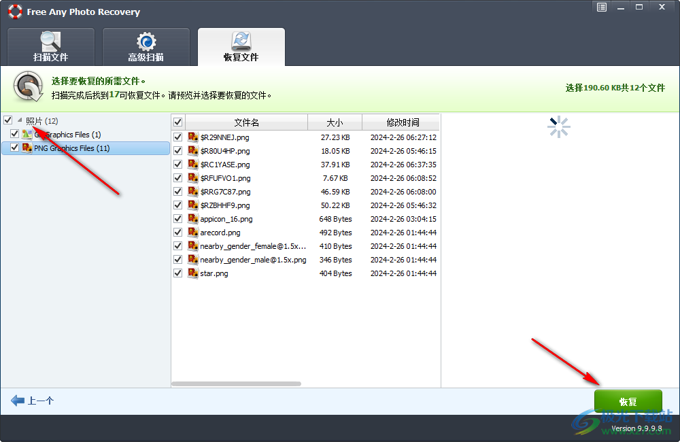Toggle the select-all checkbox above file list

[x=177, y=122]
